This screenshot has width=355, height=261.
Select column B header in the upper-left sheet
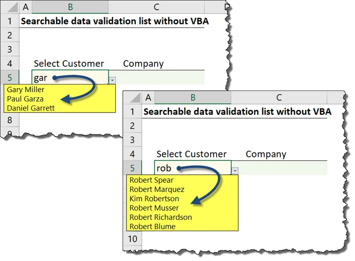pyautogui.click(x=70, y=7)
